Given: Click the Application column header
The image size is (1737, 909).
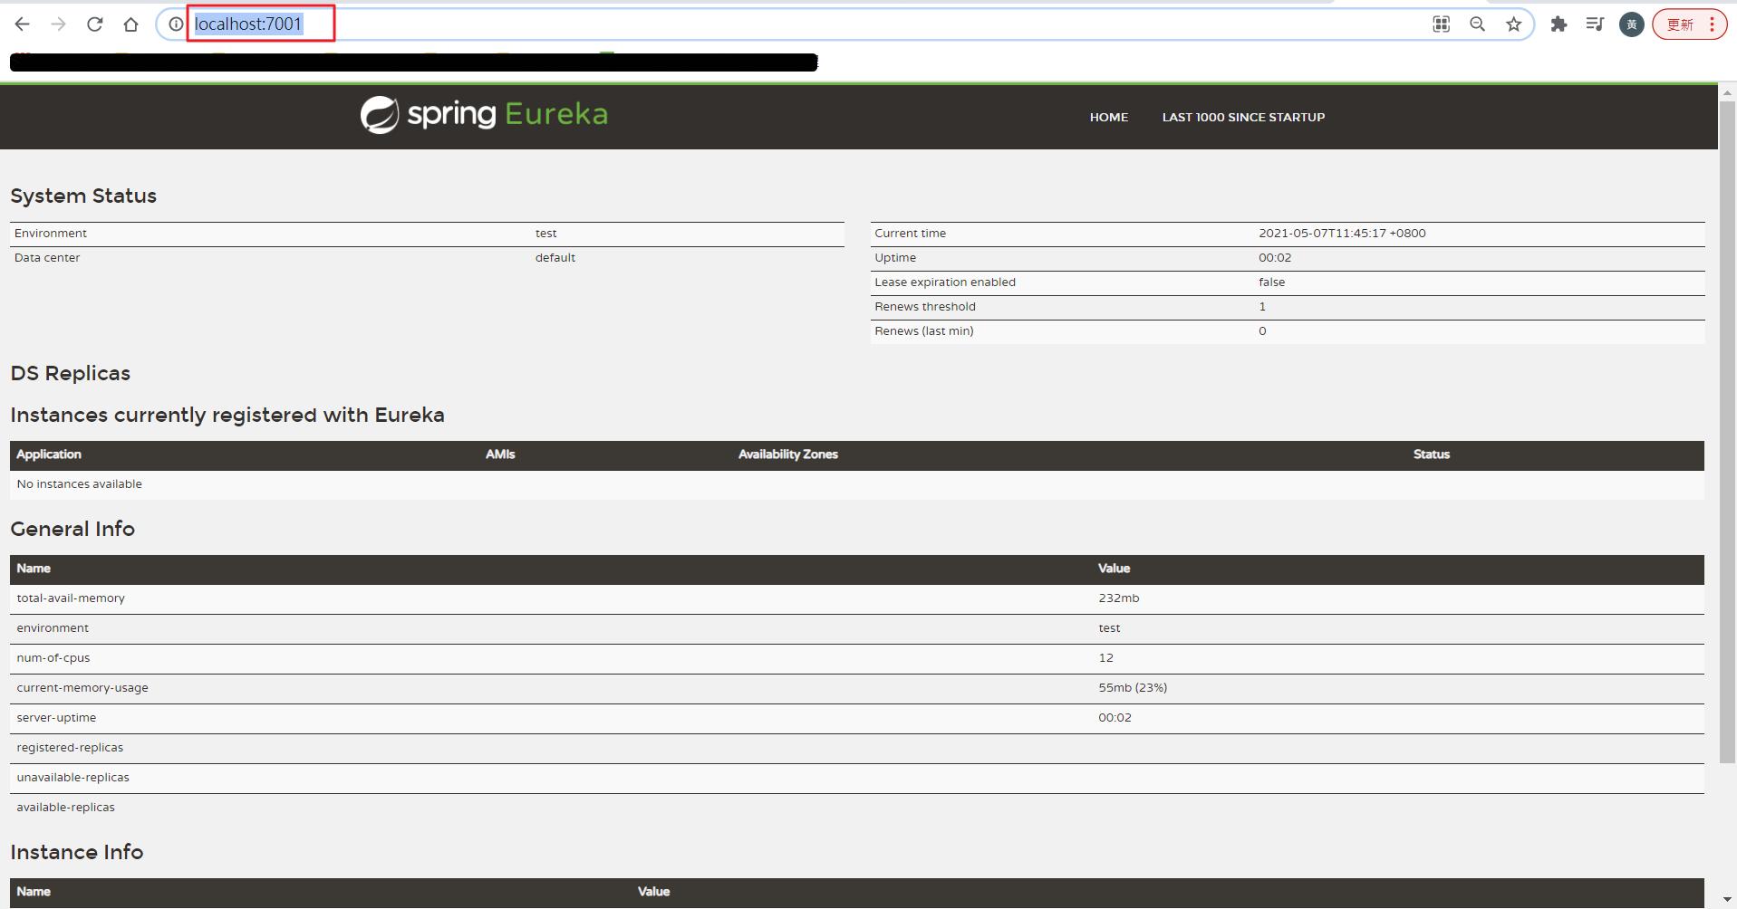Looking at the screenshot, I should [x=49, y=454].
